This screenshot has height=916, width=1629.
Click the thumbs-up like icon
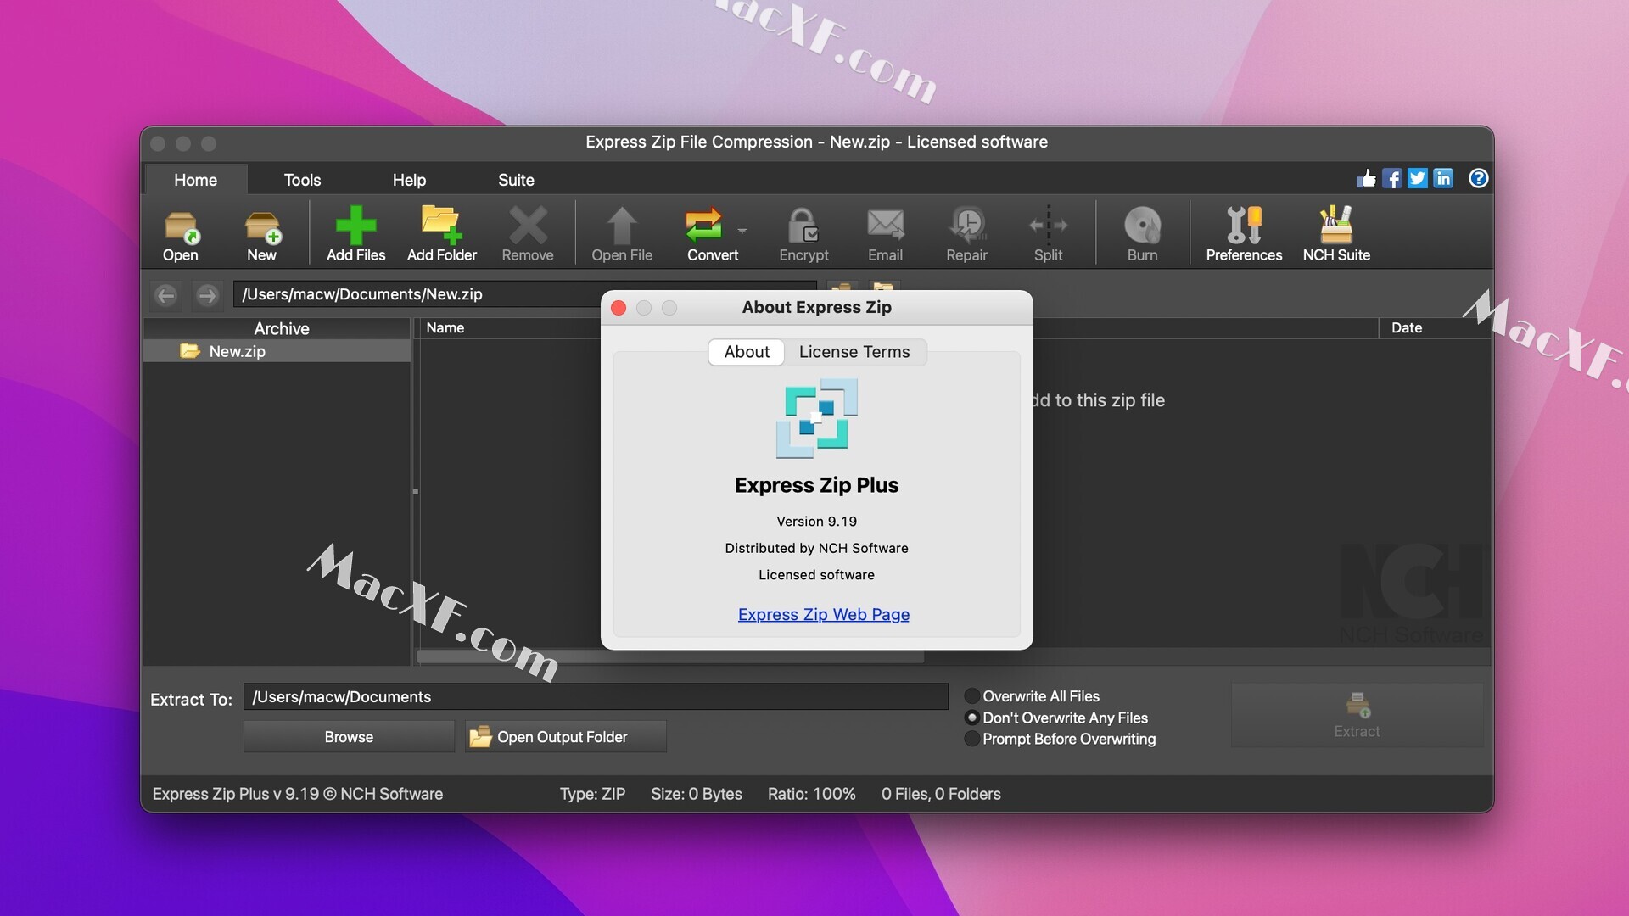(1366, 178)
